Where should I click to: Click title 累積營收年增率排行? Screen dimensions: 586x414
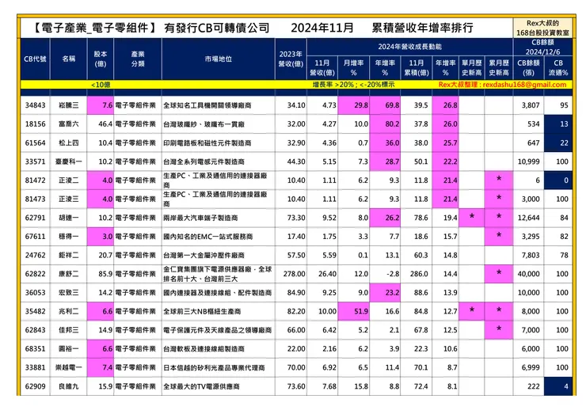423,28
